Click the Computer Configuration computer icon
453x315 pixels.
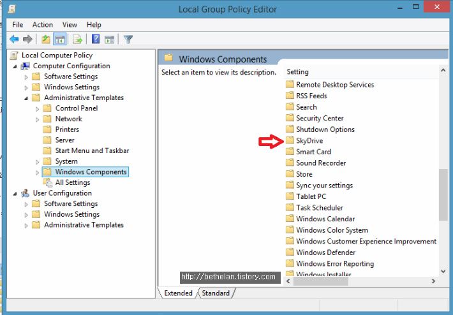[x=26, y=66]
